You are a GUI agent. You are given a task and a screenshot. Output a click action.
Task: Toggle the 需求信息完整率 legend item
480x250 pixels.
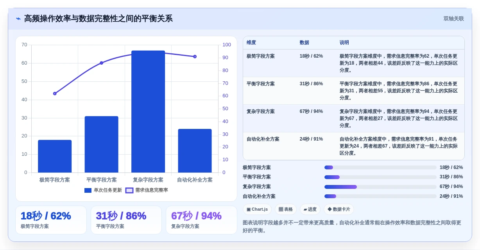[147, 190]
